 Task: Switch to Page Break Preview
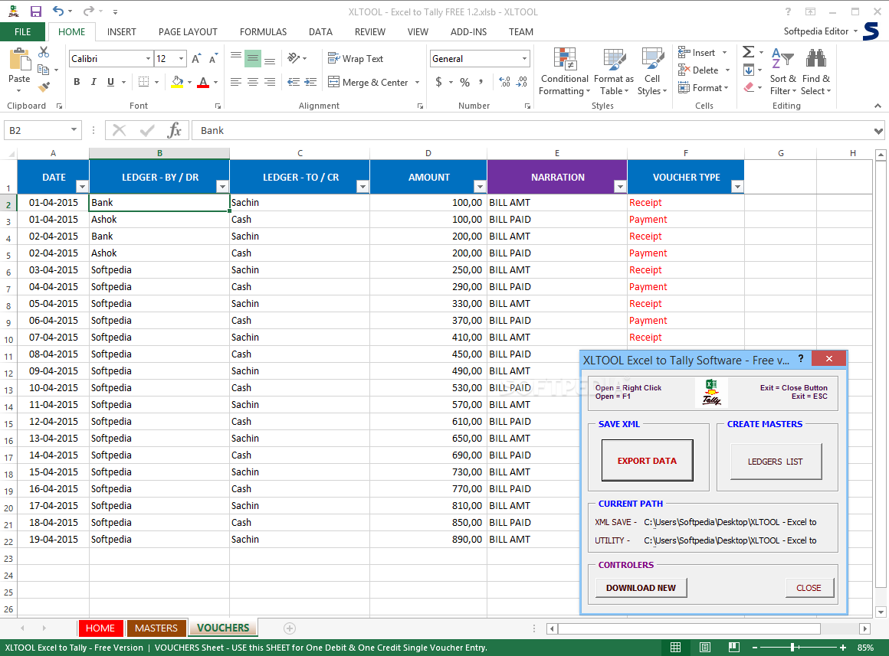(733, 647)
